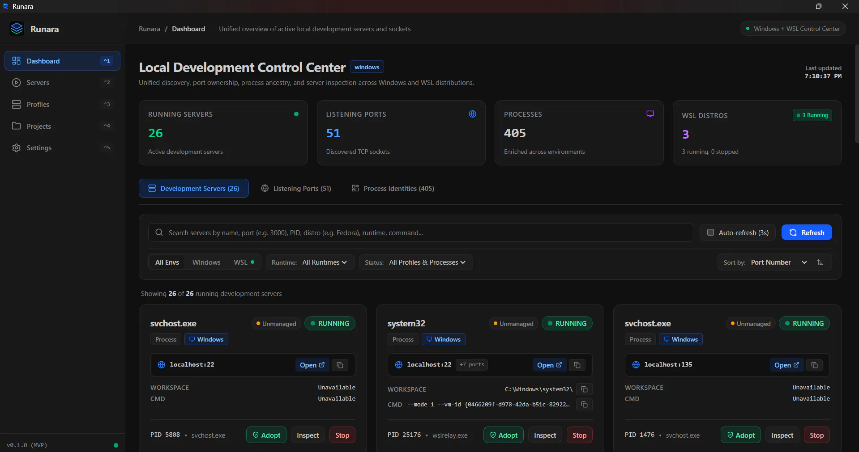Click the sort direction icon beside Port Number
Viewport: 859px width, 452px height.
click(820, 262)
